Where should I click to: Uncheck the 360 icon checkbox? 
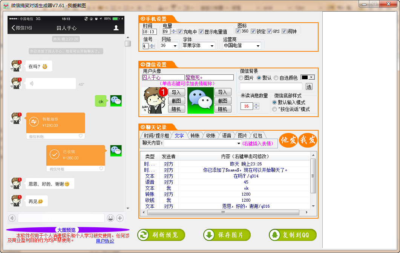(x=238, y=31)
